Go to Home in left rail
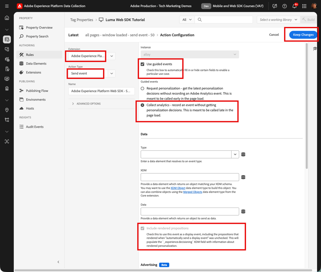Viewport: 321px width, 272px height. tap(7, 18)
